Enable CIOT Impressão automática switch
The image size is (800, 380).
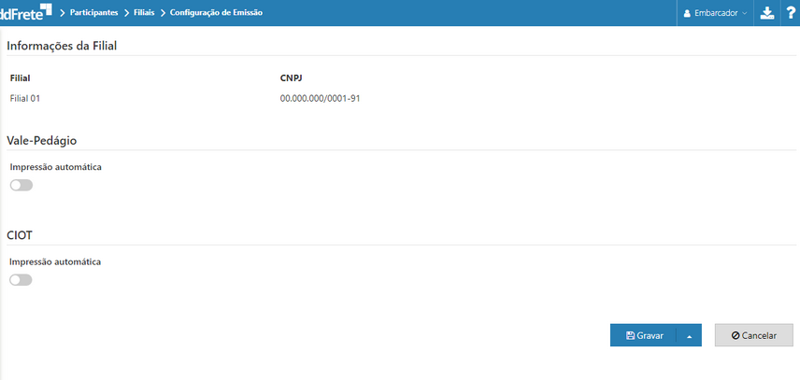21,280
